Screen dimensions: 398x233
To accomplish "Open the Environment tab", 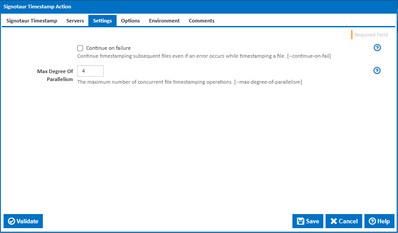I will click(x=164, y=21).
